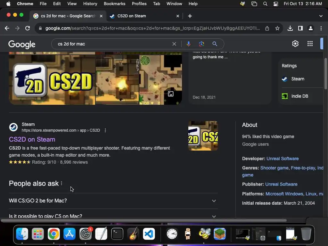328x246 pixels.
Task: Click the image gallery icon on the screenshots
Action: coord(171,94)
